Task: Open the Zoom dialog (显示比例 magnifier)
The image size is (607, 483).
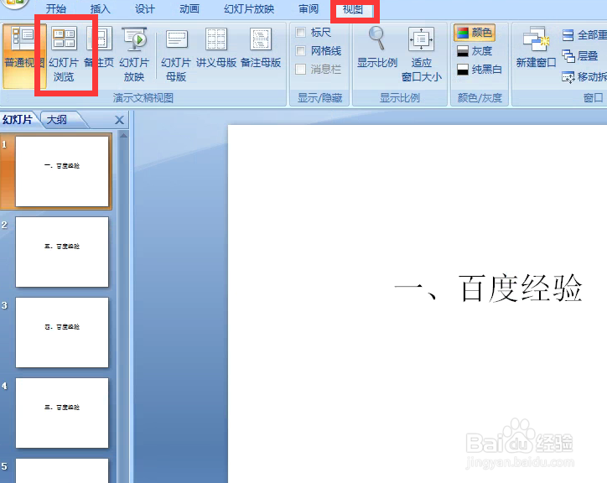Action: [377, 47]
